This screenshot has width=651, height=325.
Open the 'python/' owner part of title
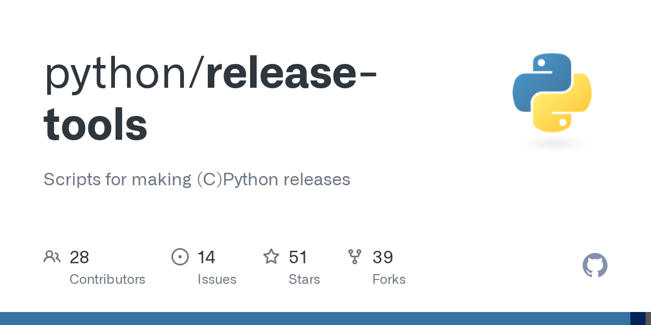click(124, 75)
